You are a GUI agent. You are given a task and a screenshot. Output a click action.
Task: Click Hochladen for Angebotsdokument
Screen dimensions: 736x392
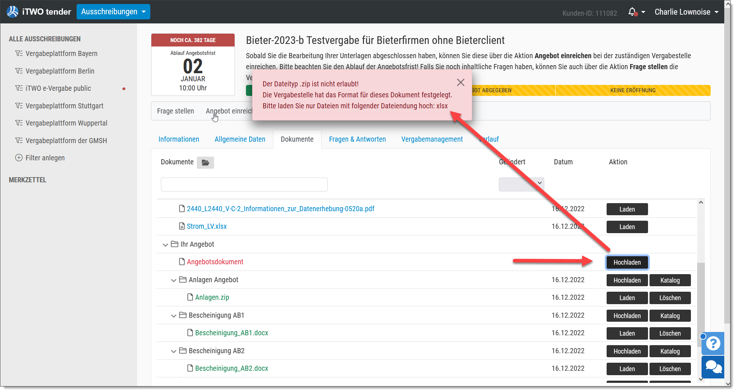[627, 262]
